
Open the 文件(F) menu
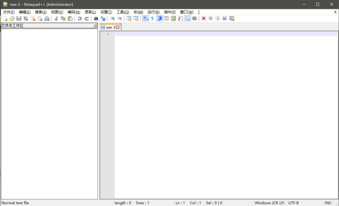[x=8, y=12]
